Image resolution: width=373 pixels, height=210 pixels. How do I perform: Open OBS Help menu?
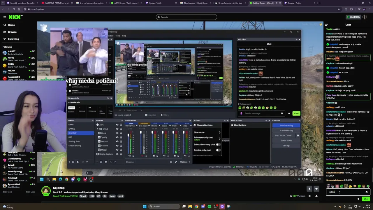pos(124,36)
